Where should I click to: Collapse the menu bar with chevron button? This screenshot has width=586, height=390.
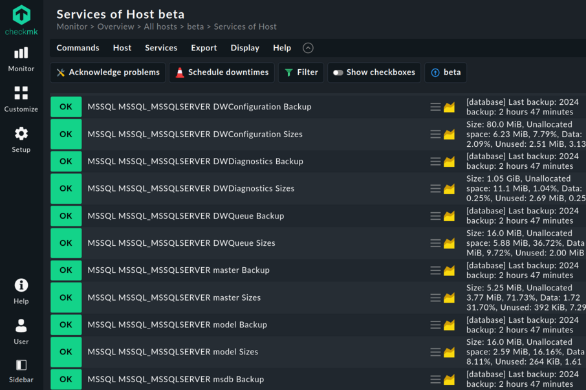click(x=308, y=48)
